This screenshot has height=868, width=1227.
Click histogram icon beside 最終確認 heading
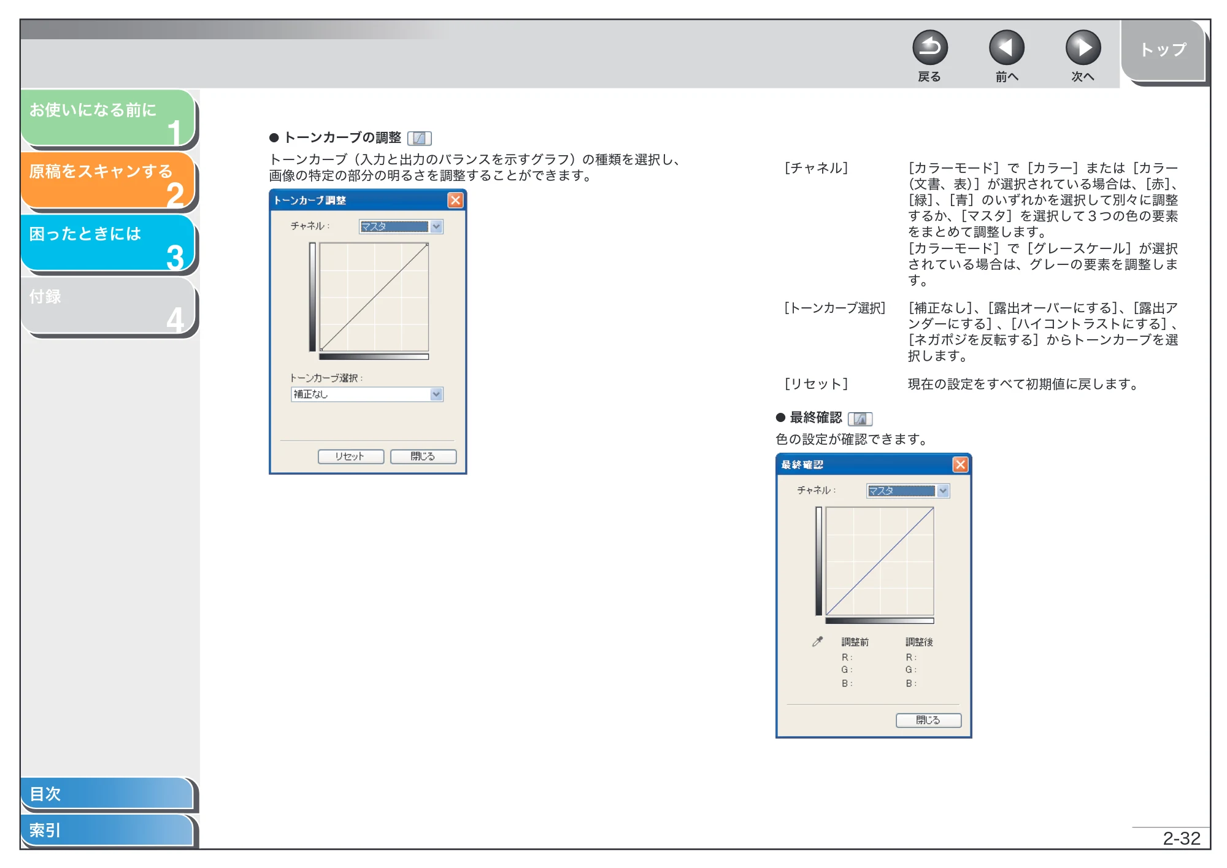pos(860,418)
